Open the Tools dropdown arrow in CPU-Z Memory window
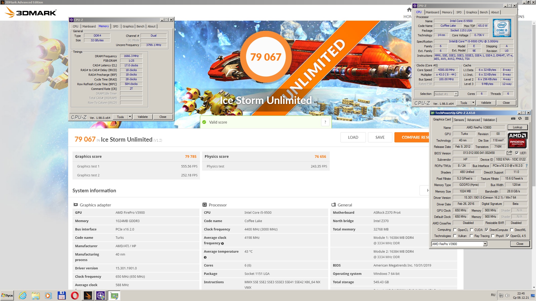536x301 pixels. (130, 117)
